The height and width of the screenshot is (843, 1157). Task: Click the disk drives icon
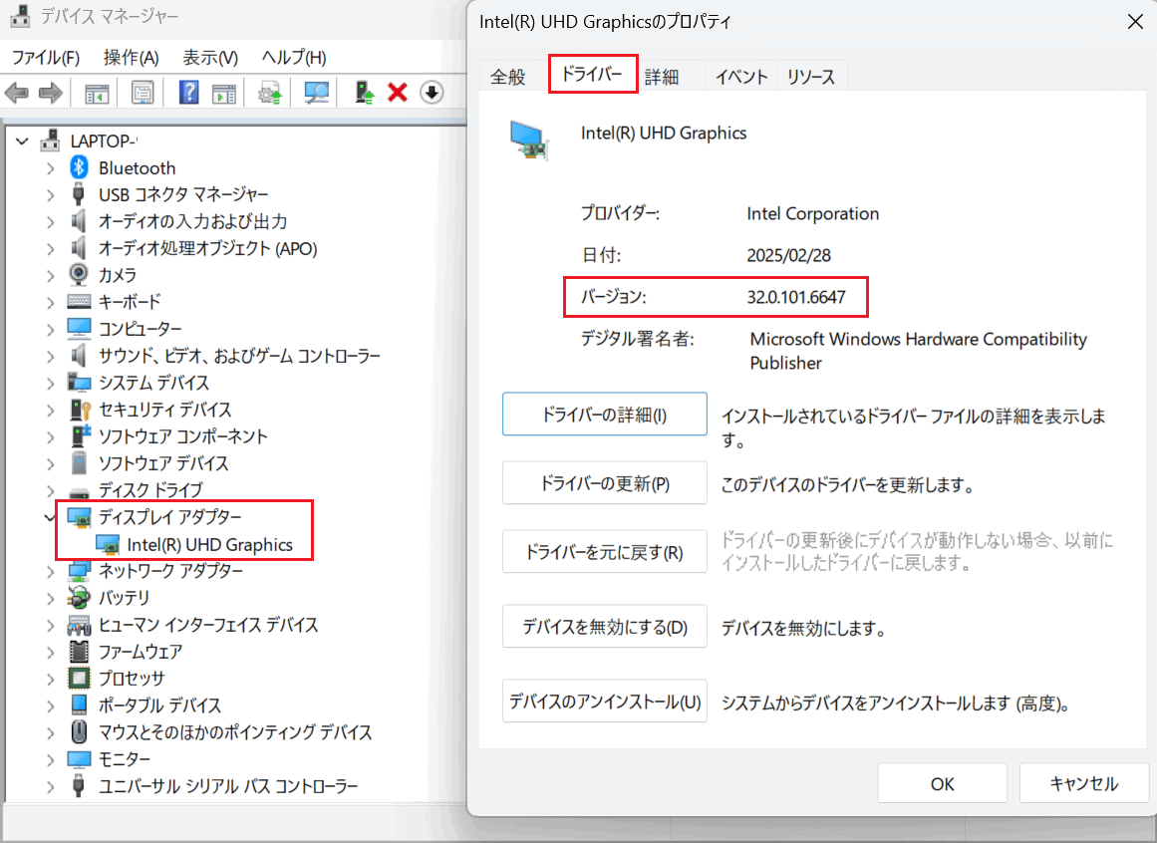pyautogui.click(x=79, y=491)
